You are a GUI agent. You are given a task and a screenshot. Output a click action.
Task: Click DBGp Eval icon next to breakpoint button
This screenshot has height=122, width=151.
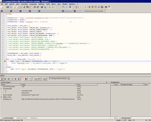coord(30,79)
